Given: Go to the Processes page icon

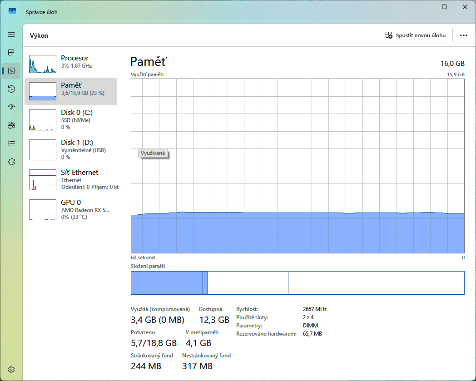Looking at the screenshot, I should (x=11, y=53).
